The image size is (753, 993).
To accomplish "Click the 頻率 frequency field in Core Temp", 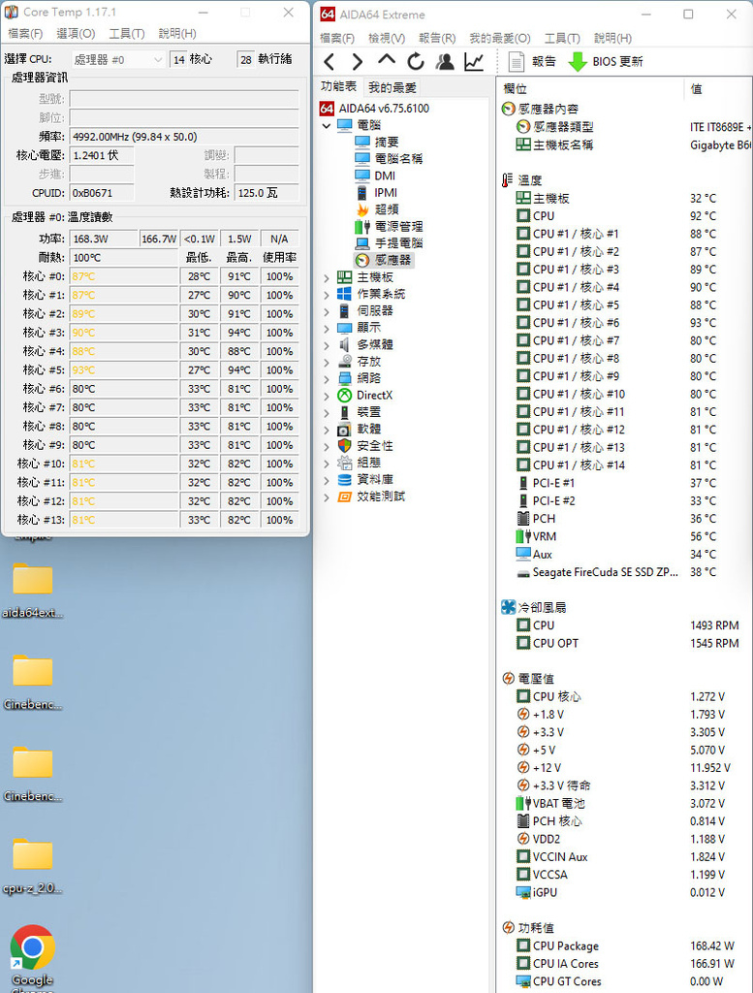I will (x=184, y=137).
